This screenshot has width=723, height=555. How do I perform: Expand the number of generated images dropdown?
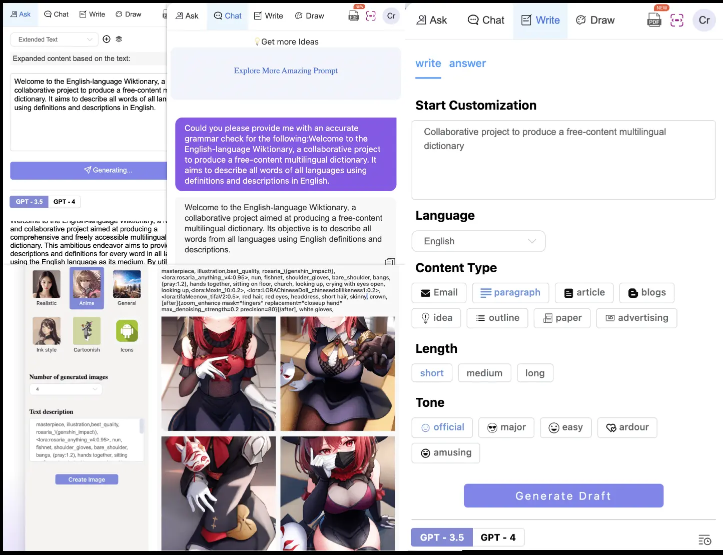click(66, 389)
